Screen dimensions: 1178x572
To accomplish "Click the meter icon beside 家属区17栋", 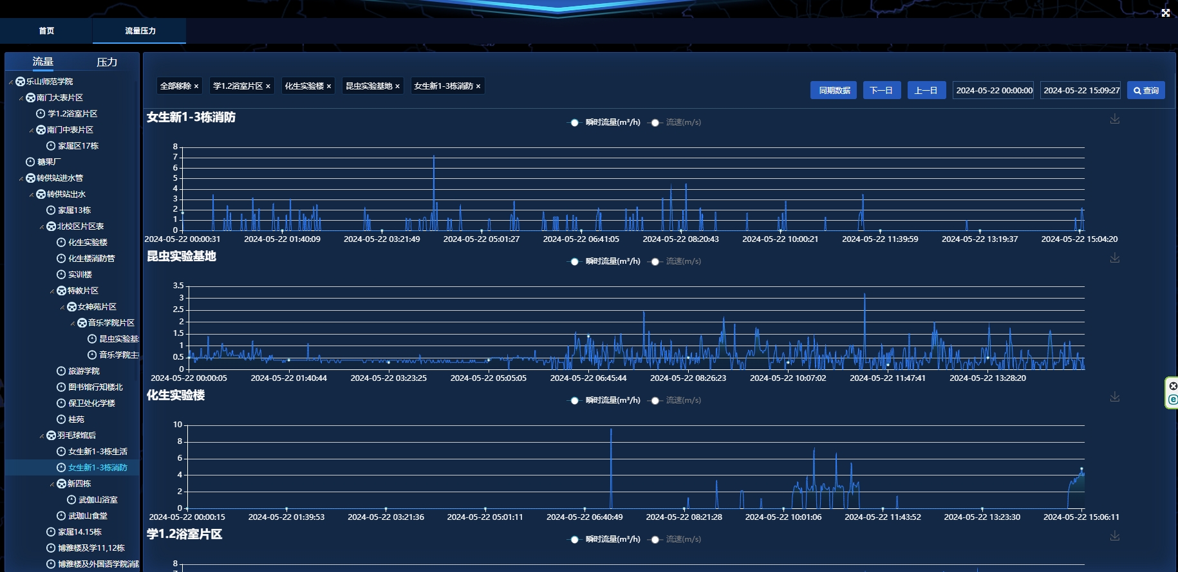I will click(51, 146).
